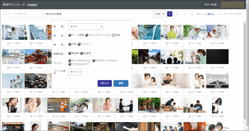Uncheck the 横画像 checkbox
Screen dimensions: 249x131
point(70,53)
